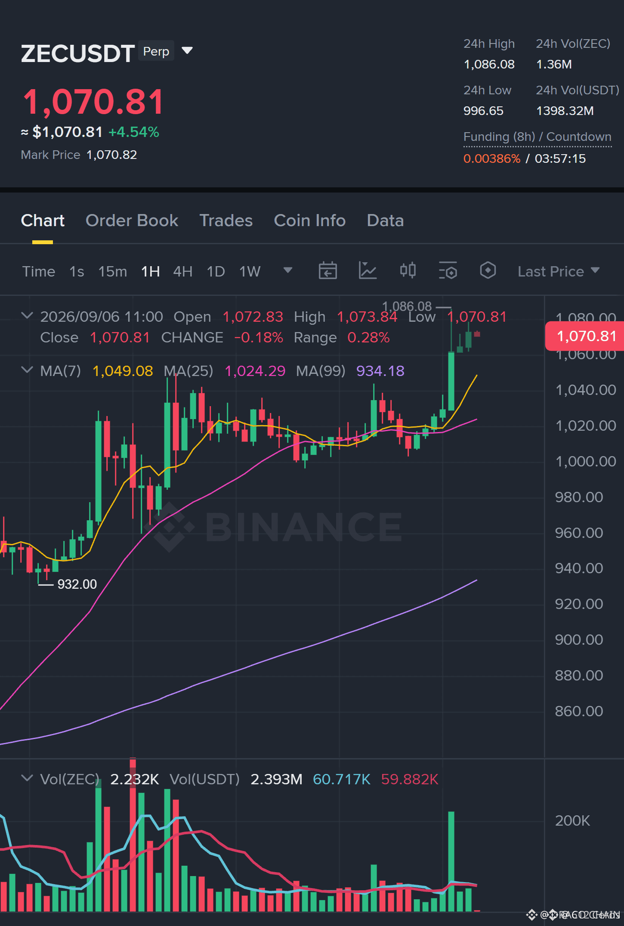This screenshot has width=624, height=926.
Task: Select the candlestick chart type icon
Action: 408,271
